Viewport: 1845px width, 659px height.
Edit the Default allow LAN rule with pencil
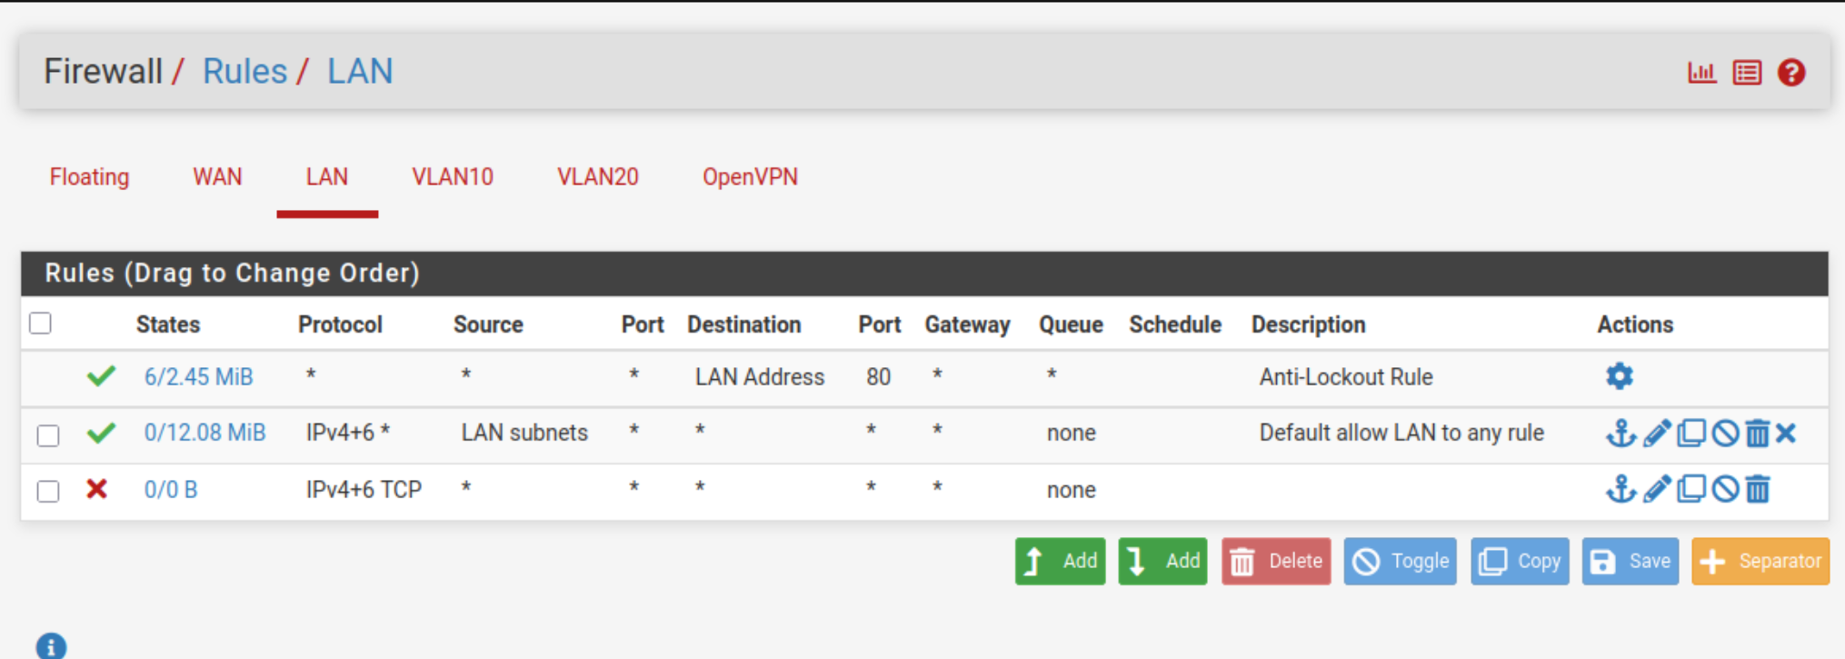1657,433
